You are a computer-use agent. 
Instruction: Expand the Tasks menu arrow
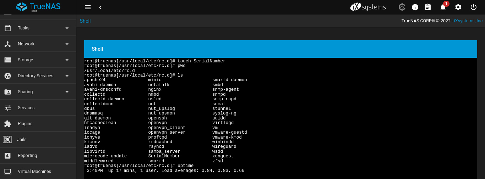[67, 28]
